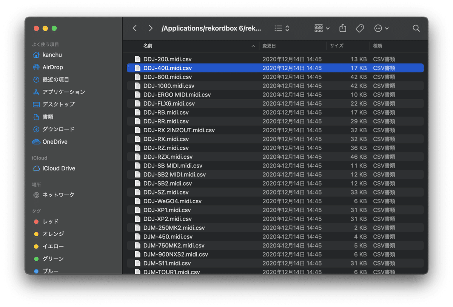Select file DDJ-XP1.midi.csv
This screenshot has height=307, width=453.
[x=275, y=210]
